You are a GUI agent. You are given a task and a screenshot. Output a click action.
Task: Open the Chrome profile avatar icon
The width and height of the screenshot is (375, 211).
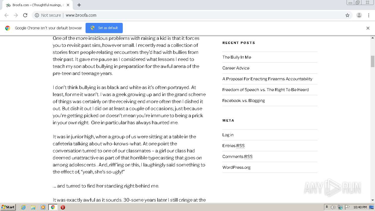click(x=359, y=15)
